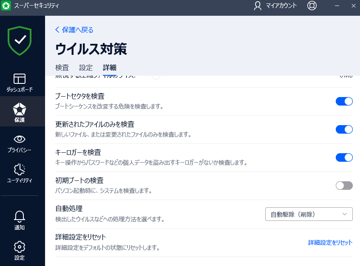Open the ダッシュボード dashboard icon
360x266 pixels.
(x=20, y=83)
